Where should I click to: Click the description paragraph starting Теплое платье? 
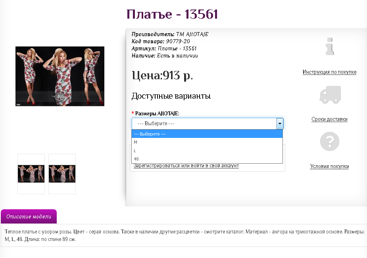pos(184,235)
